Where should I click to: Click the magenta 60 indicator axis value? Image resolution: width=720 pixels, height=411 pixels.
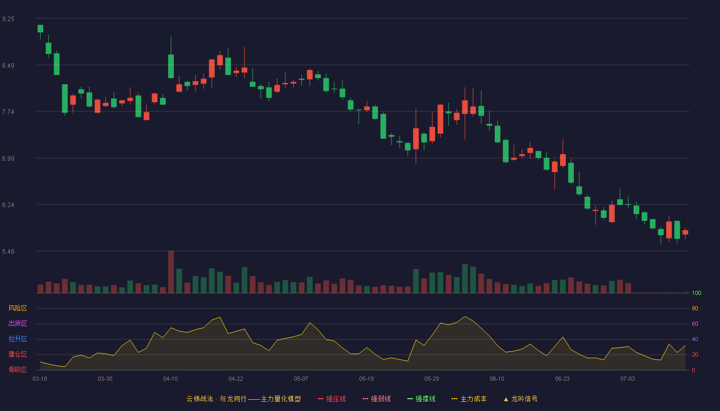[x=695, y=324]
